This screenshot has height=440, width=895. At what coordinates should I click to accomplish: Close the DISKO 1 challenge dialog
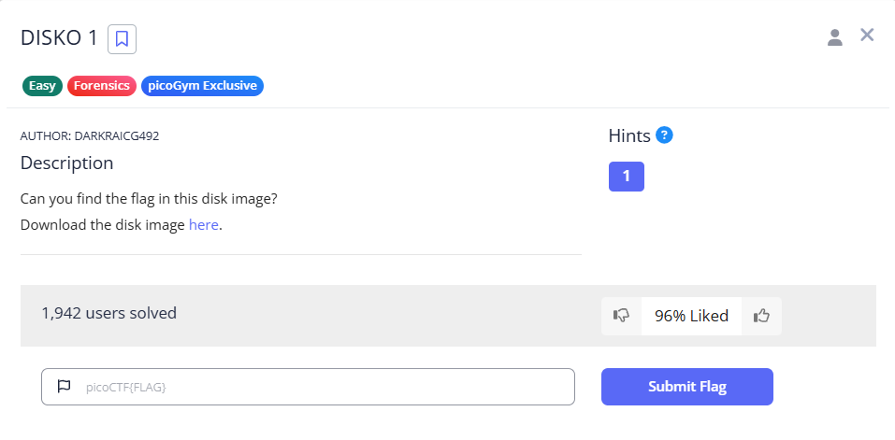867,35
